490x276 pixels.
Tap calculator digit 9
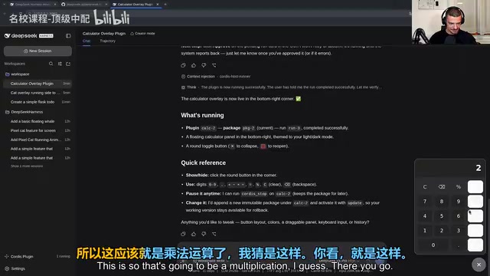click(x=459, y=202)
